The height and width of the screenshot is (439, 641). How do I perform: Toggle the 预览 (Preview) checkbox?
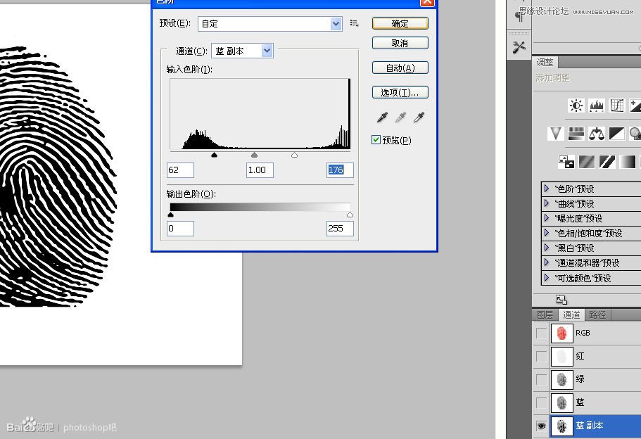click(376, 139)
